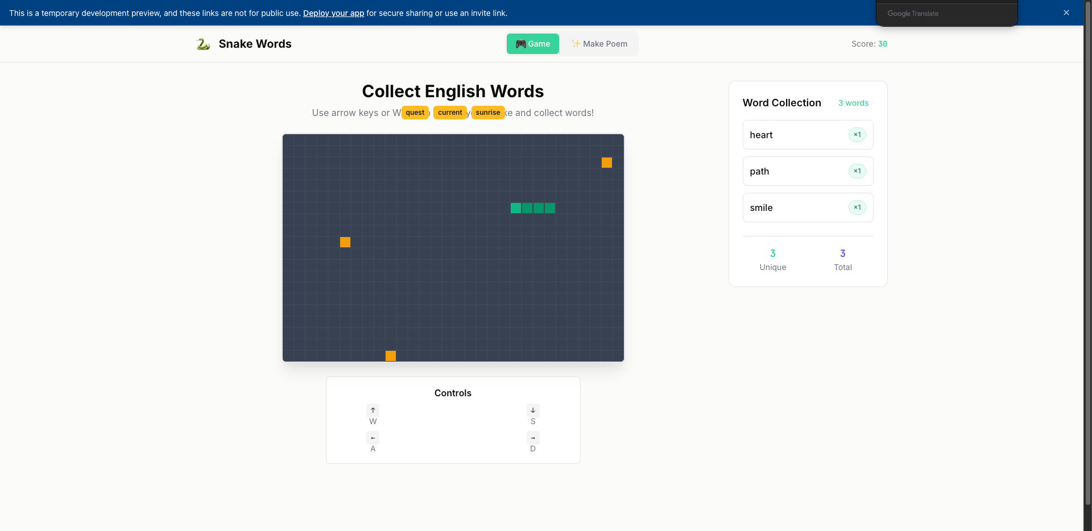
Task: Click the Snake Words title
Action: (255, 44)
